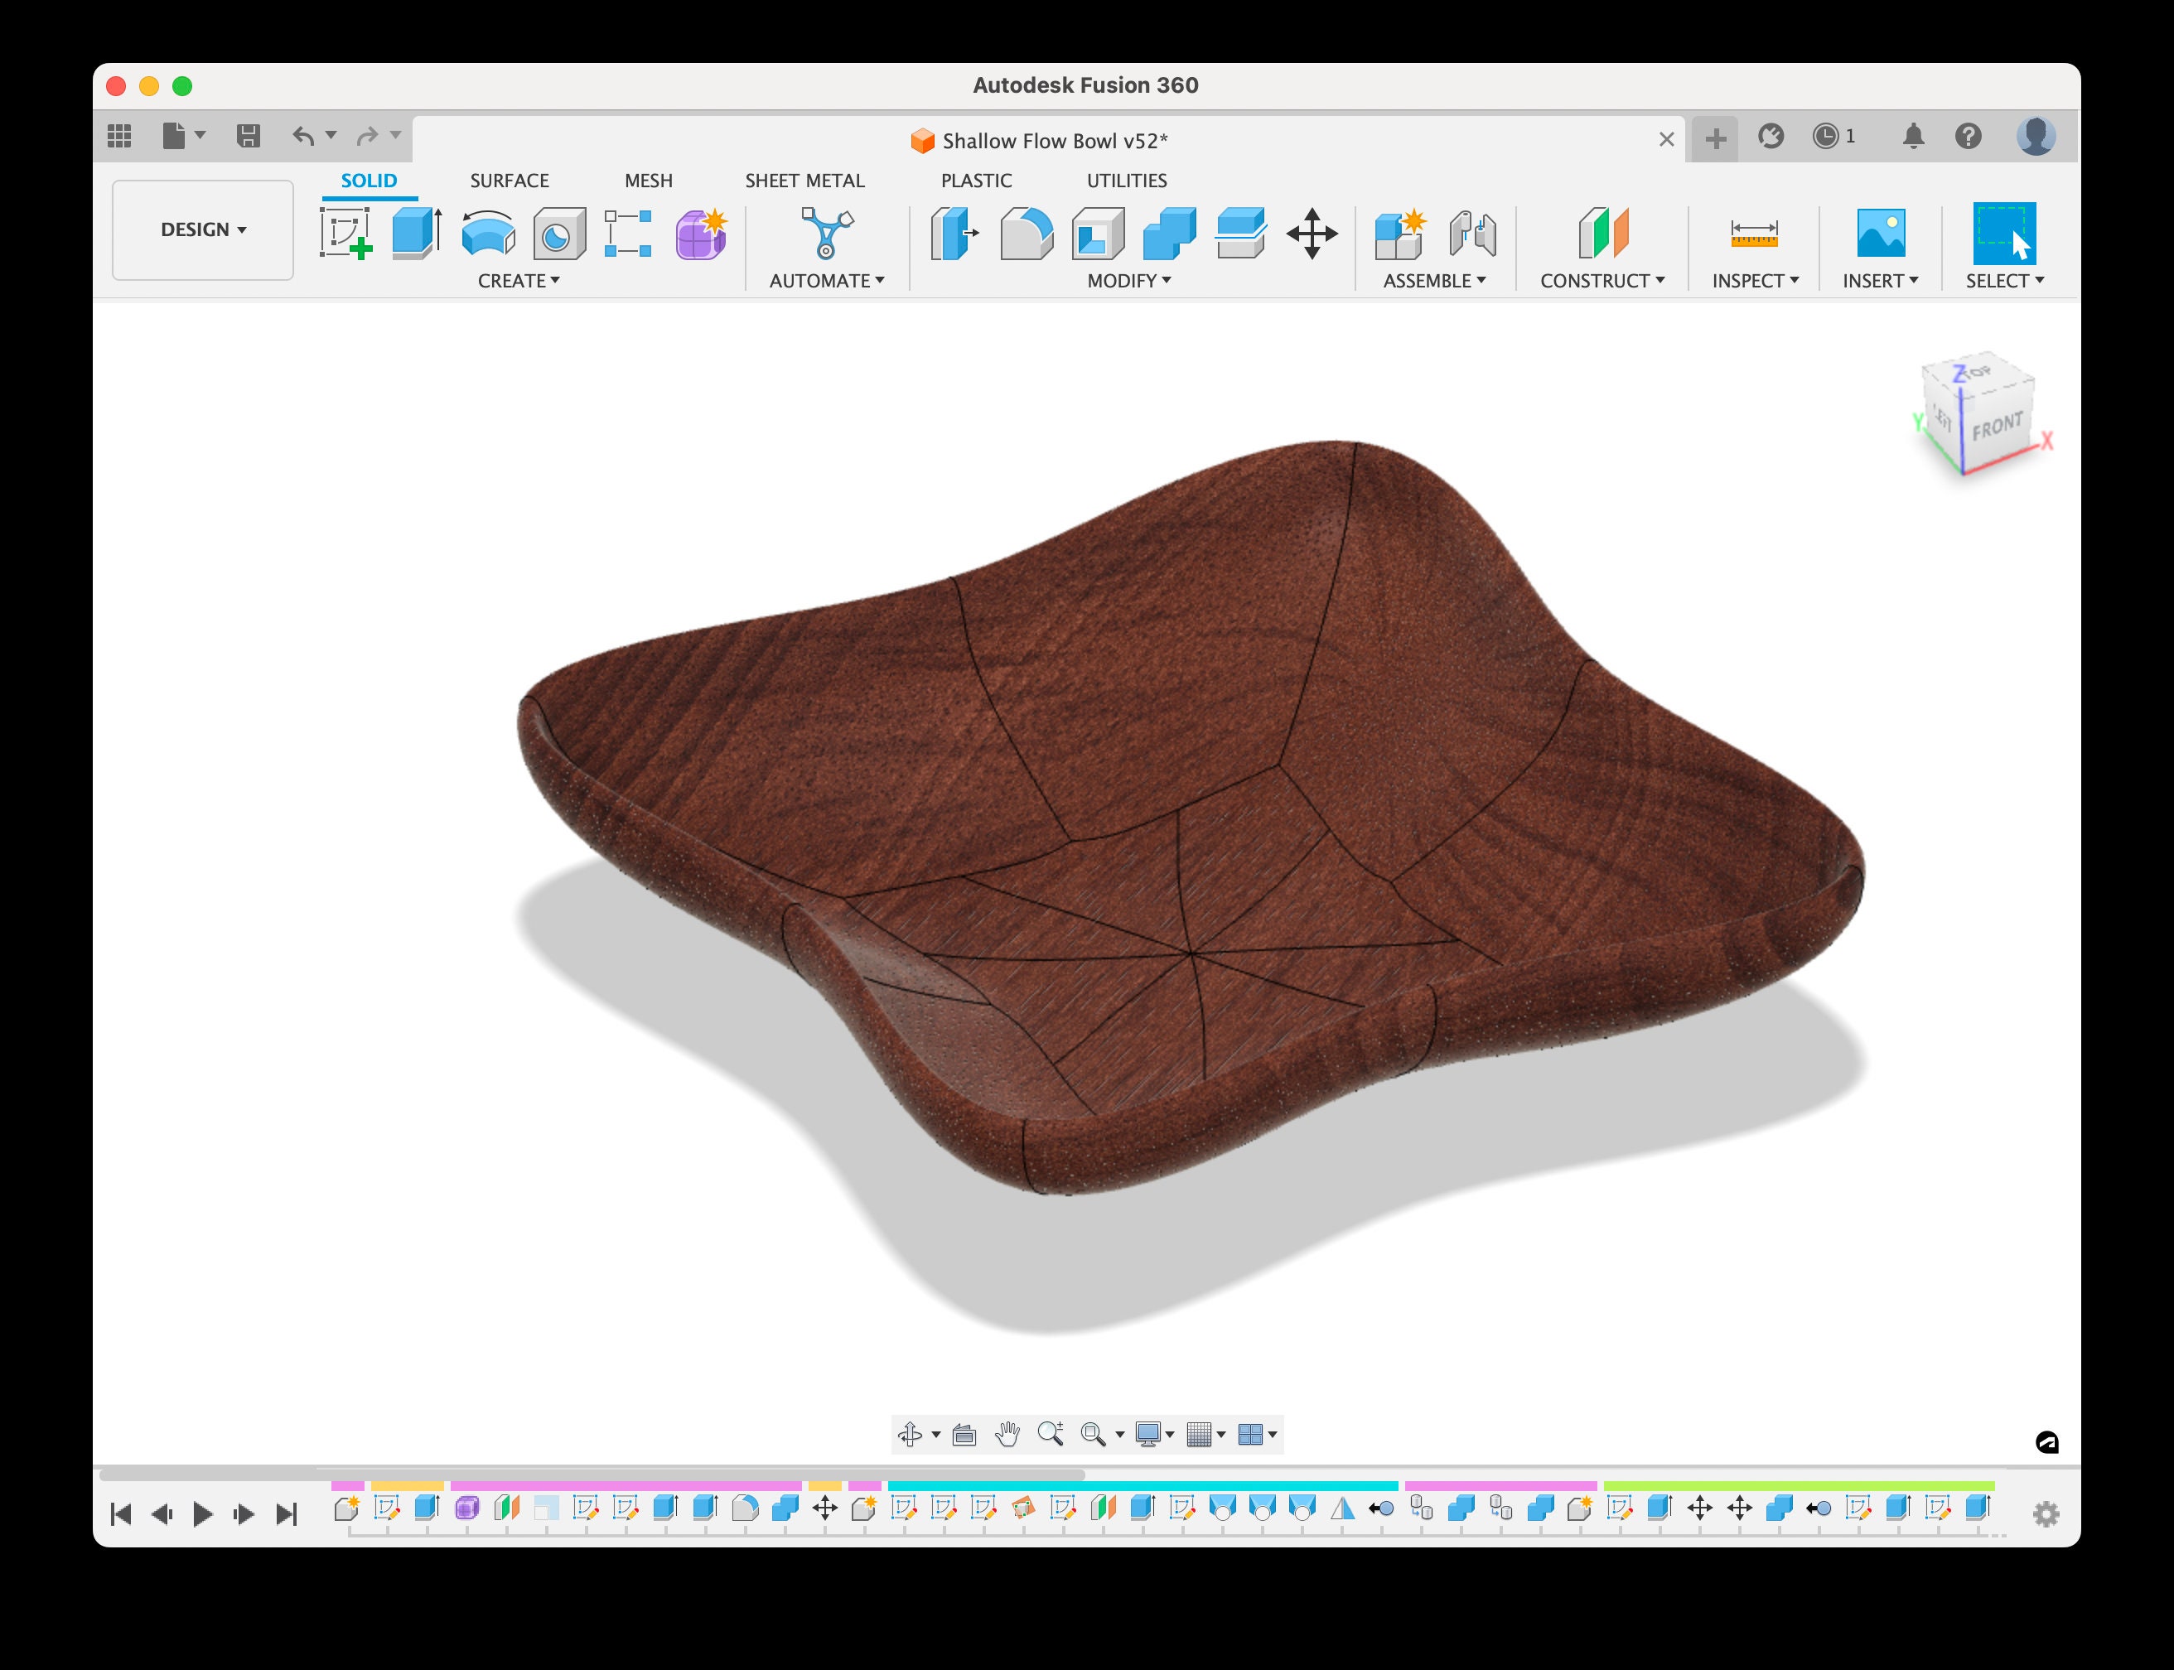Image resolution: width=2174 pixels, height=1670 pixels.
Task: Select the Extrude tool
Action: (x=418, y=234)
